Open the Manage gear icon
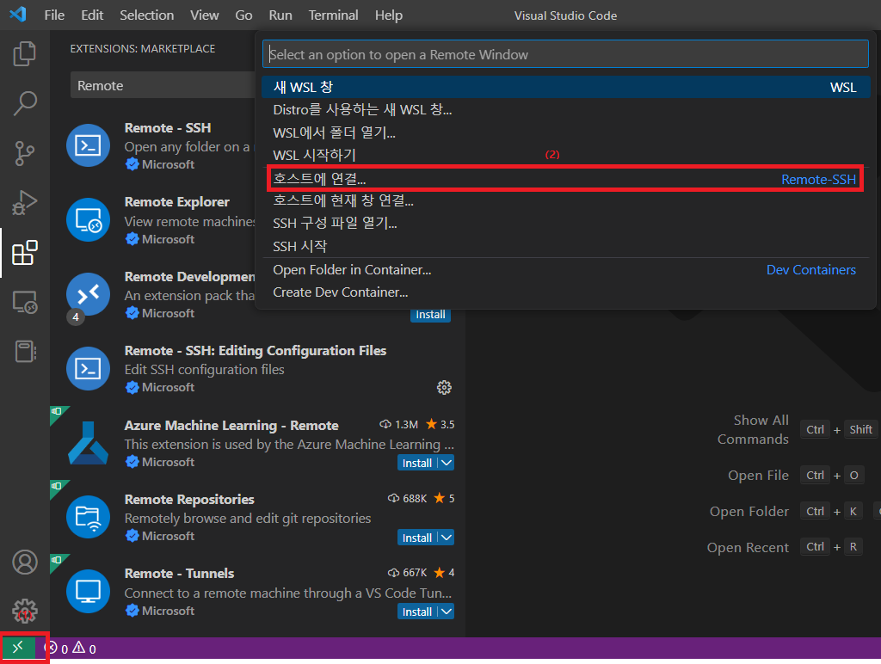The image size is (881, 664). pos(25,611)
